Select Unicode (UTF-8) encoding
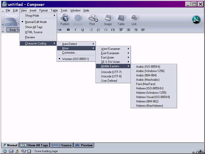Screen dimensions: 205x154 click(113, 76)
